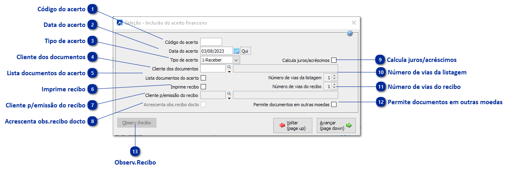
Task: Toggle Acrescenta obs.recibo docto checkbox
Action: coord(204,105)
